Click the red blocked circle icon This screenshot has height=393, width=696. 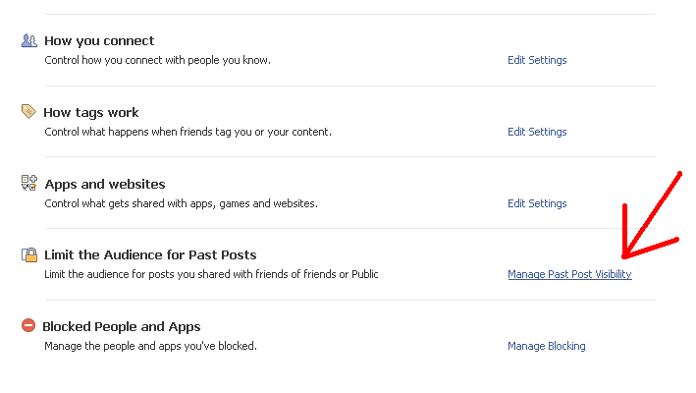28,325
